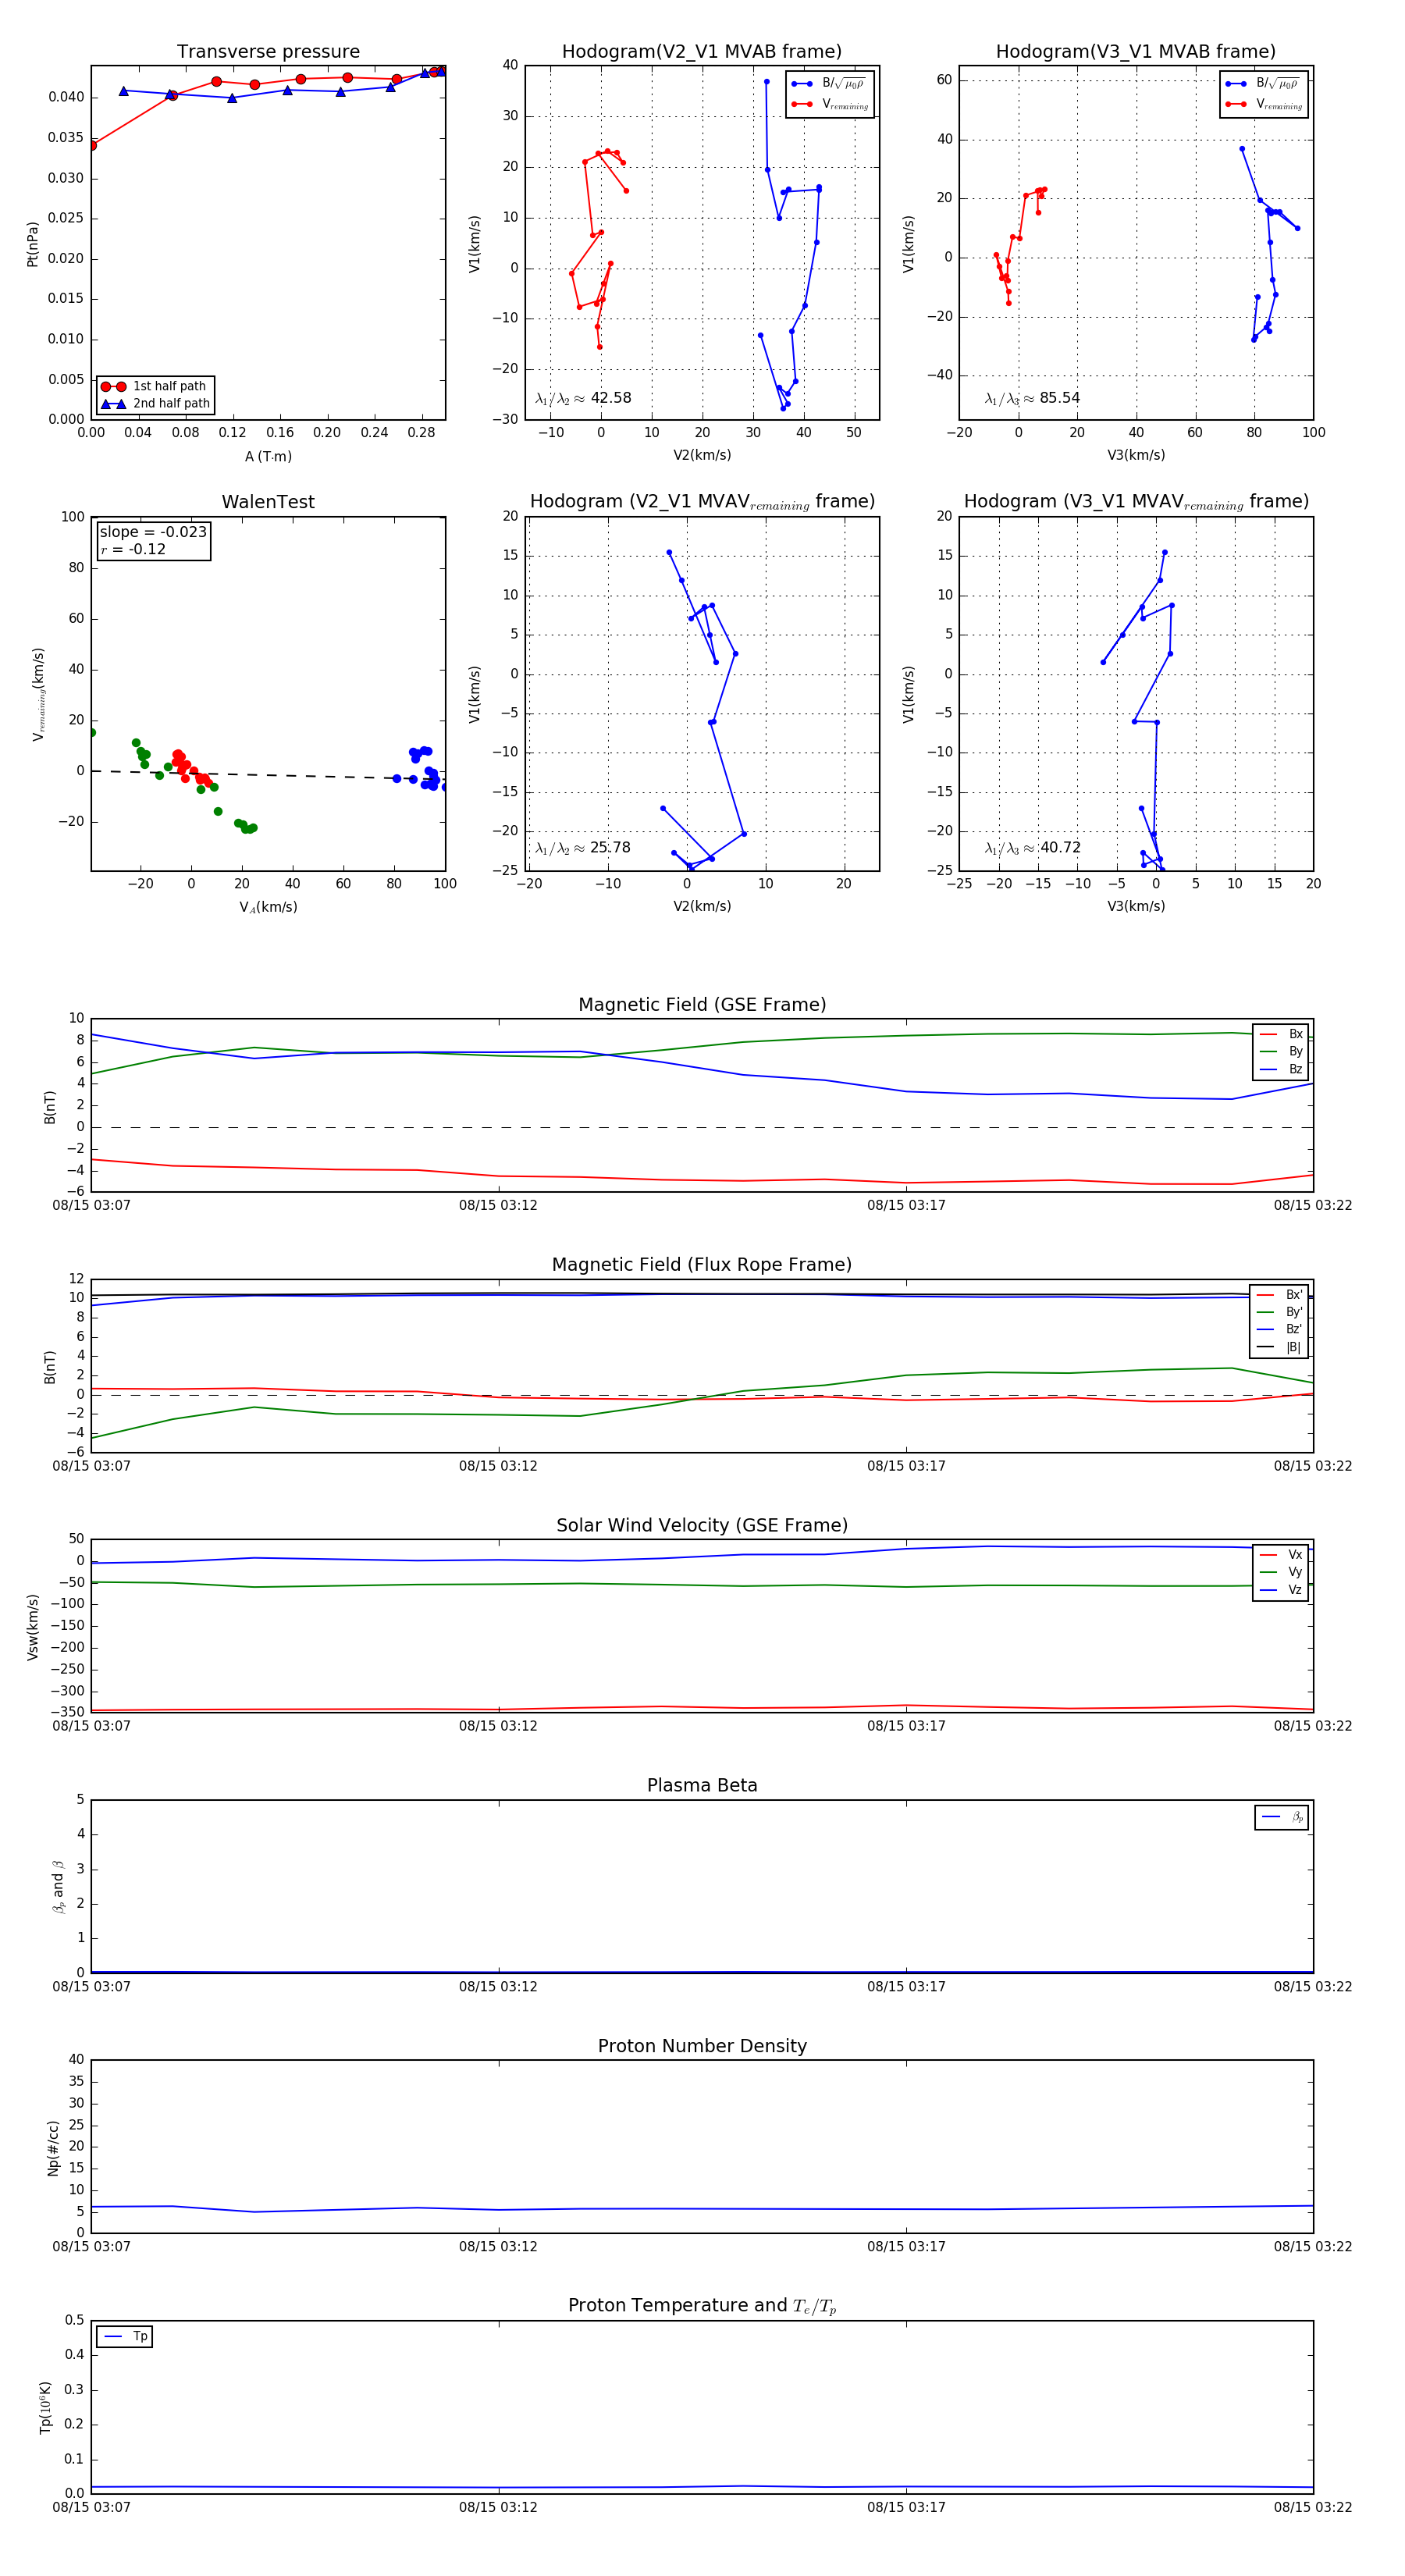Select the "Vx" legend entry
The image size is (1405, 2576).
[1281, 1554]
